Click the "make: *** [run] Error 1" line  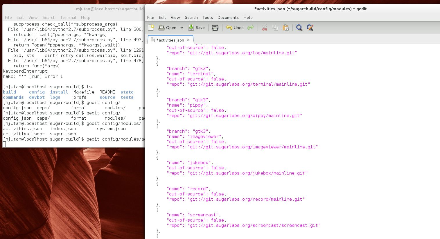[33, 76]
